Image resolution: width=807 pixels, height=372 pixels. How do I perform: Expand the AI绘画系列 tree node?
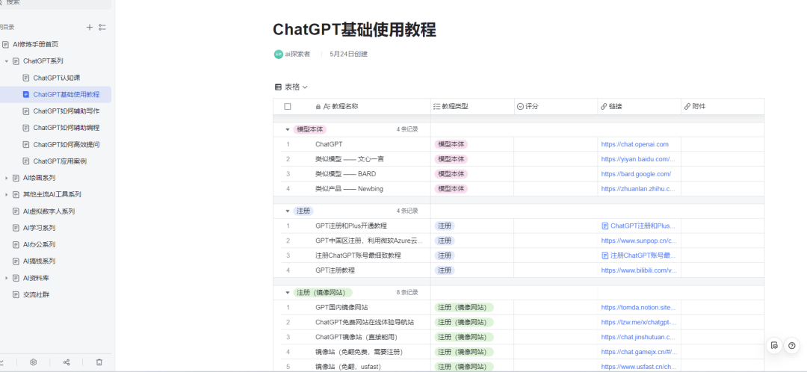tap(6, 178)
